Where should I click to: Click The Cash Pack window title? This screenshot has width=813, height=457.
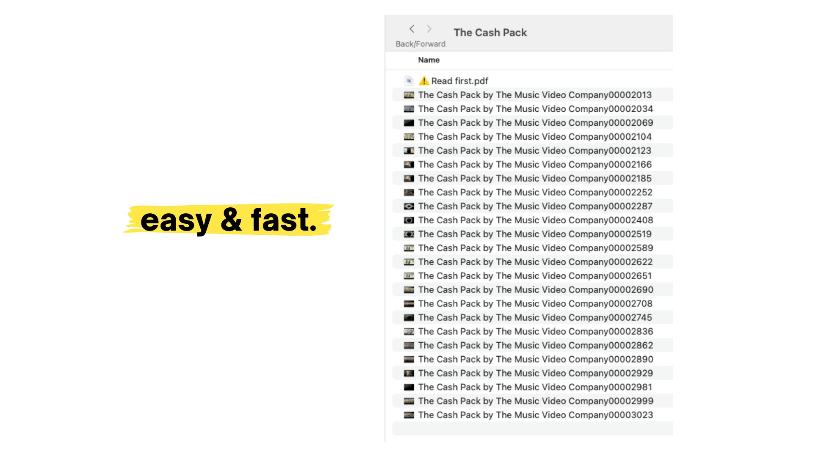point(490,33)
